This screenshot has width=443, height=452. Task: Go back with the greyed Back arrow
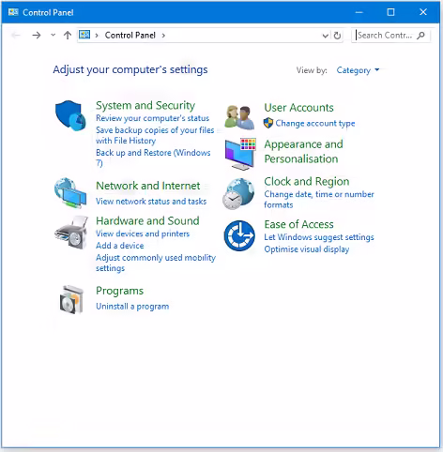click(x=16, y=35)
